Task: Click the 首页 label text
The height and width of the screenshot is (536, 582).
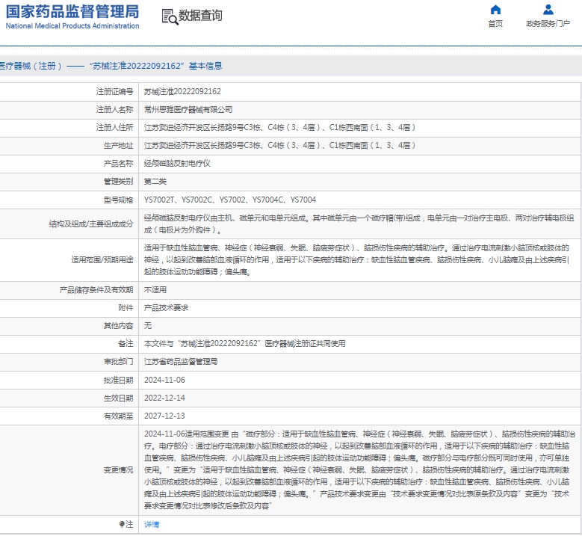Action: click(x=495, y=24)
